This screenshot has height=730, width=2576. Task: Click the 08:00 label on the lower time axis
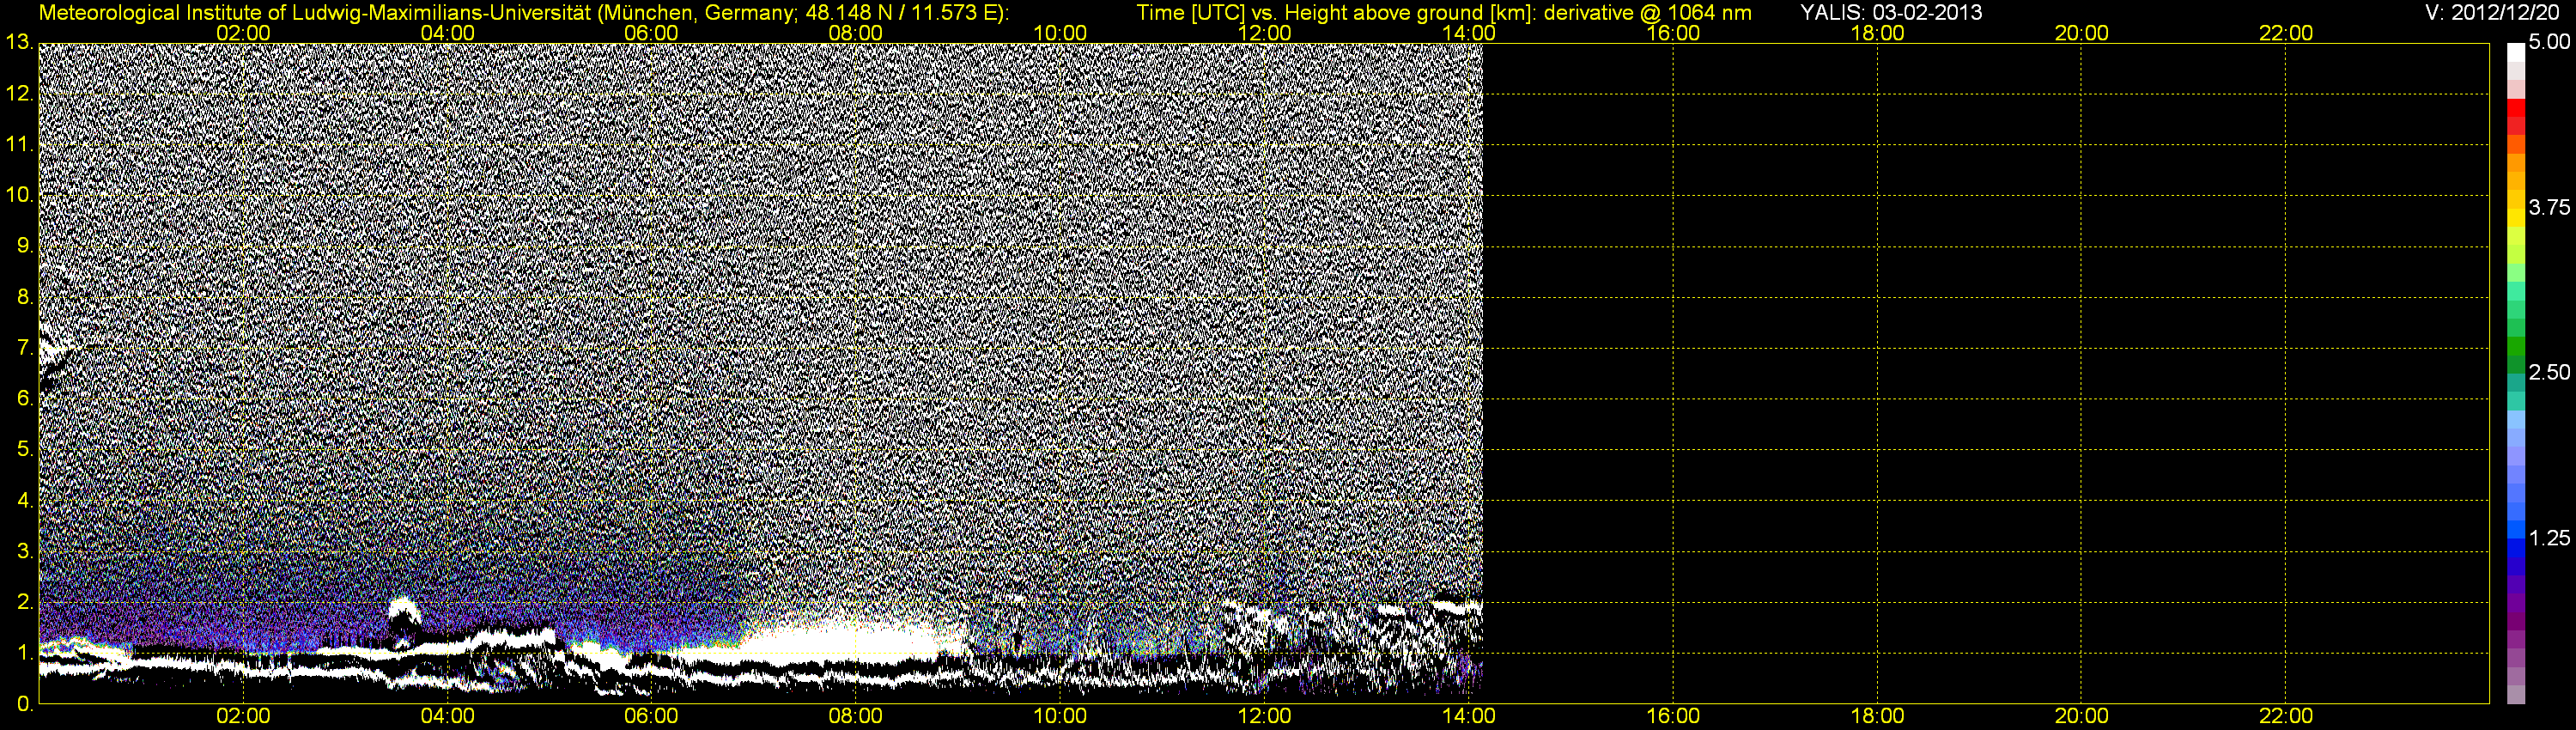click(x=856, y=716)
